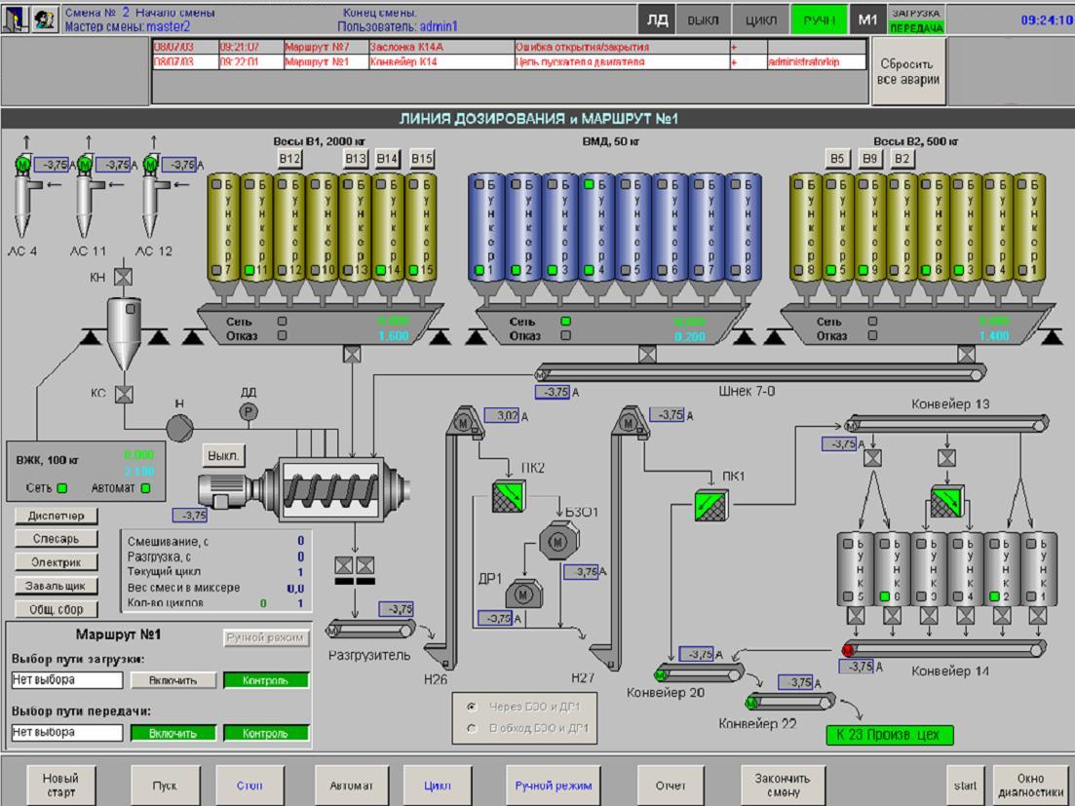1075x806 pixels.
Task: Switch to the РУЧН mode indicator
Action: click(x=819, y=19)
